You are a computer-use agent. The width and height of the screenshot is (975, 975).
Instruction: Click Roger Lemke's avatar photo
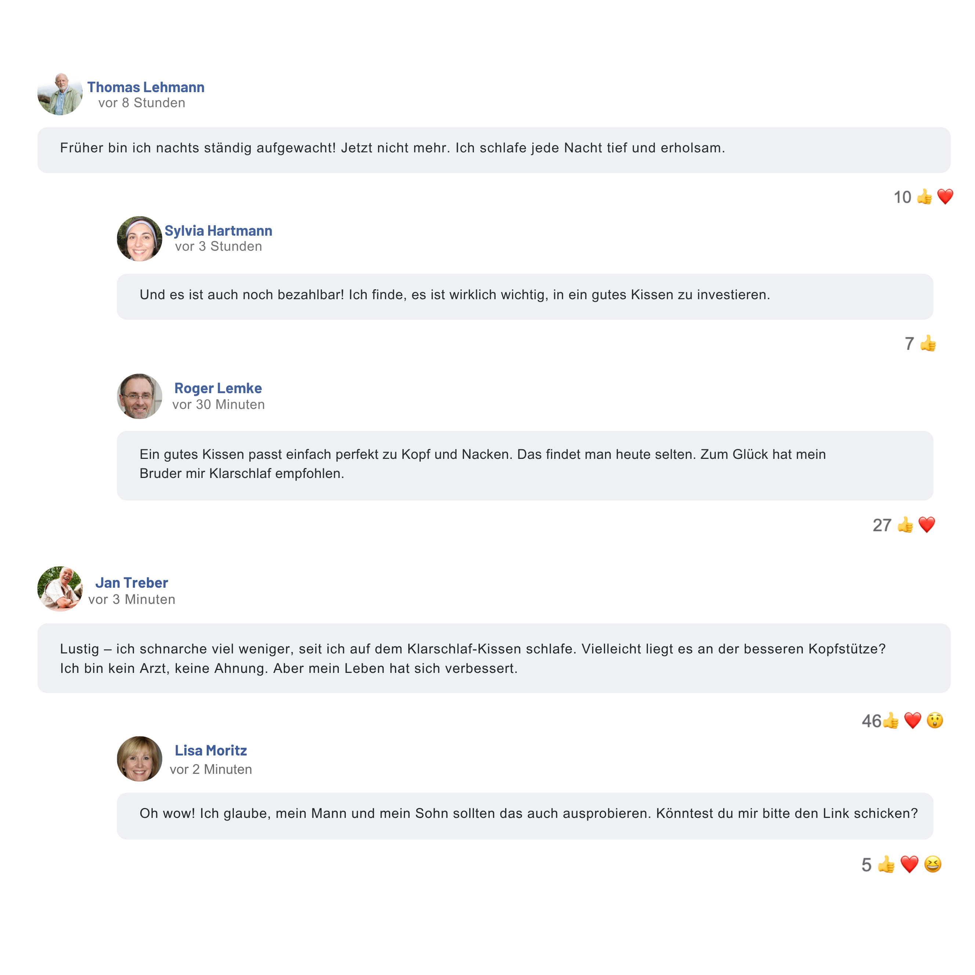point(140,396)
